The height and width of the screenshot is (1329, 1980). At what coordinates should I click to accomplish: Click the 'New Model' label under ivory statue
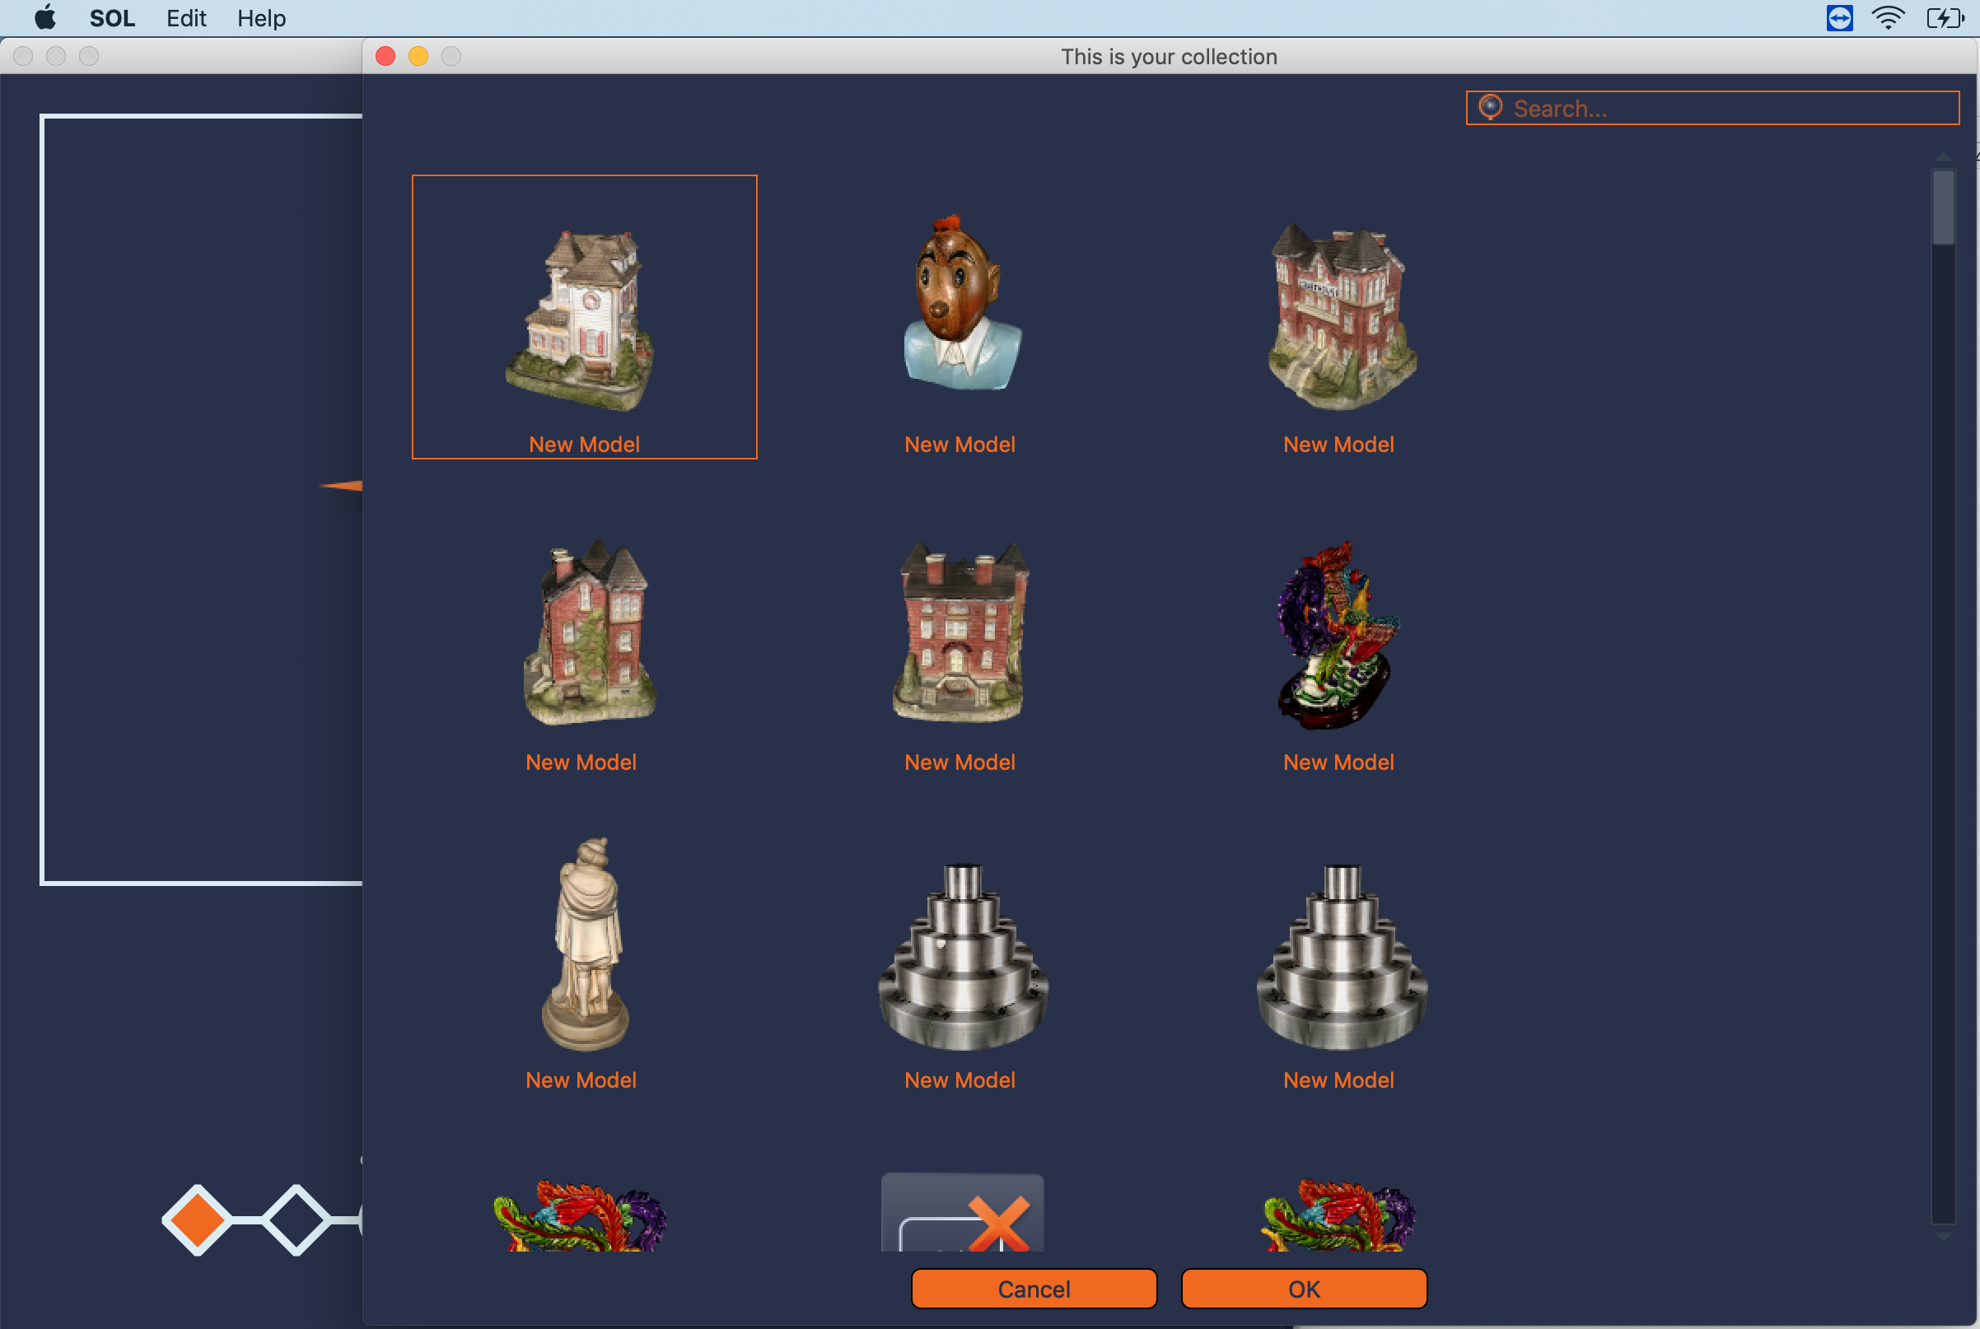coord(581,1080)
